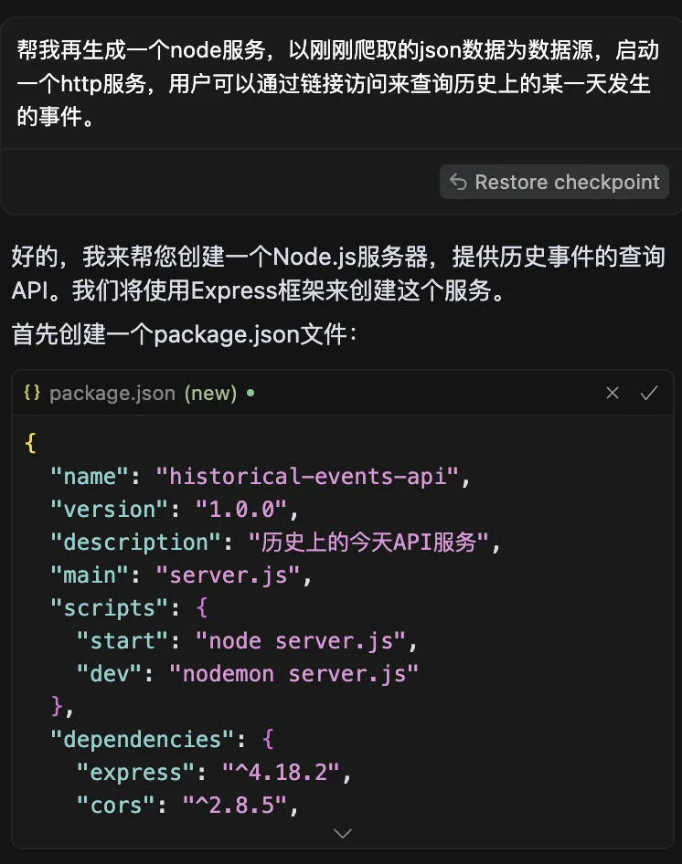The width and height of the screenshot is (682, 864).
Task: Click the "cors" dependency key
Action: click(115, 805)
